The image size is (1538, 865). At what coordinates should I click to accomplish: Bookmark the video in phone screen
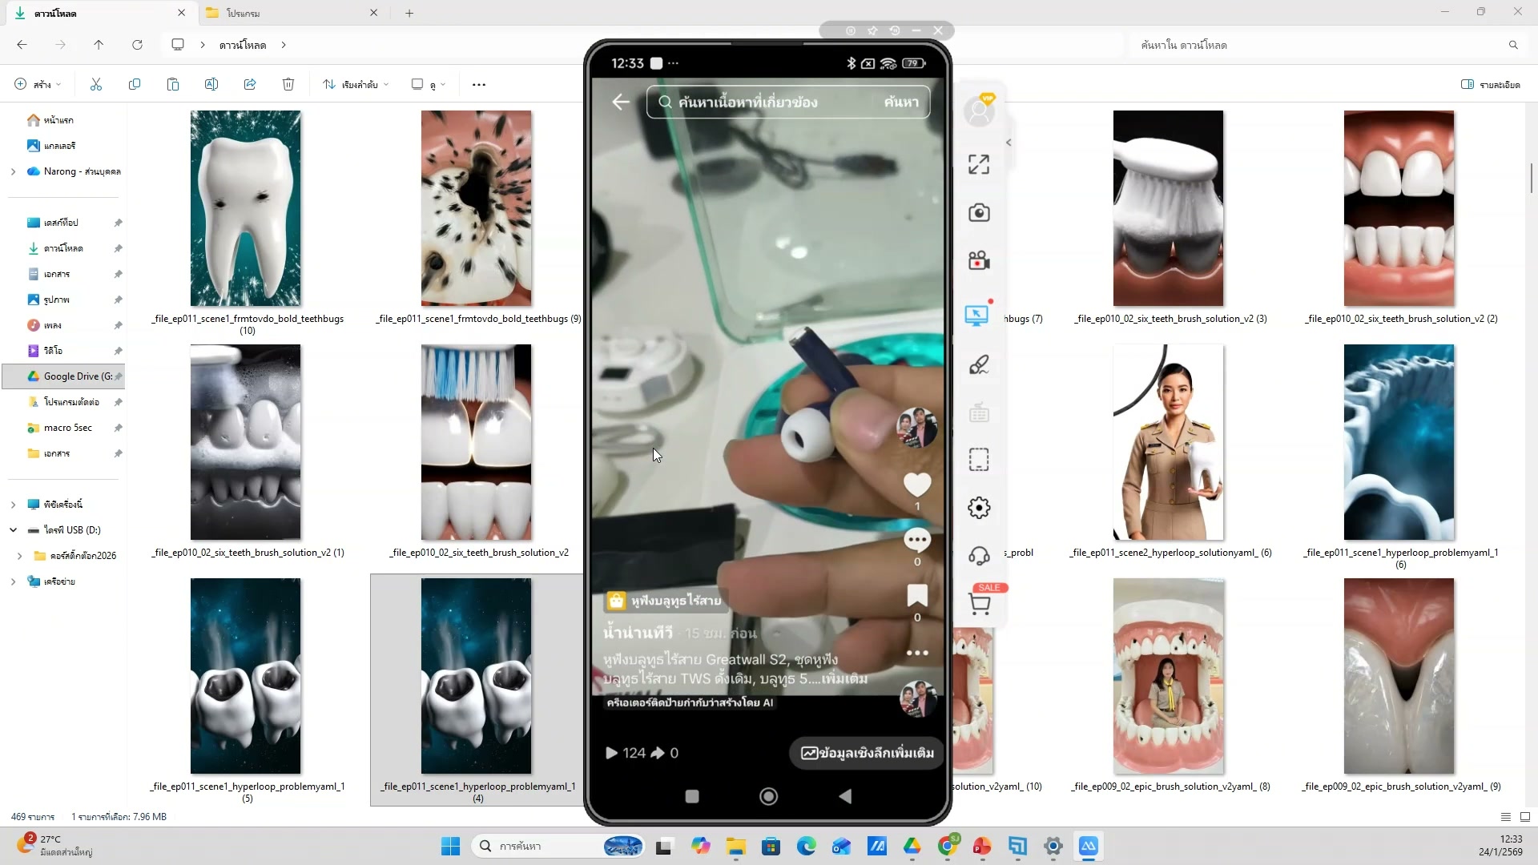coord(917,595)
